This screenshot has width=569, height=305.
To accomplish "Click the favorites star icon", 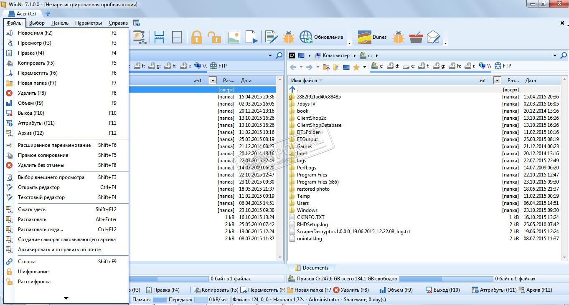I will [x=356, y=67].
